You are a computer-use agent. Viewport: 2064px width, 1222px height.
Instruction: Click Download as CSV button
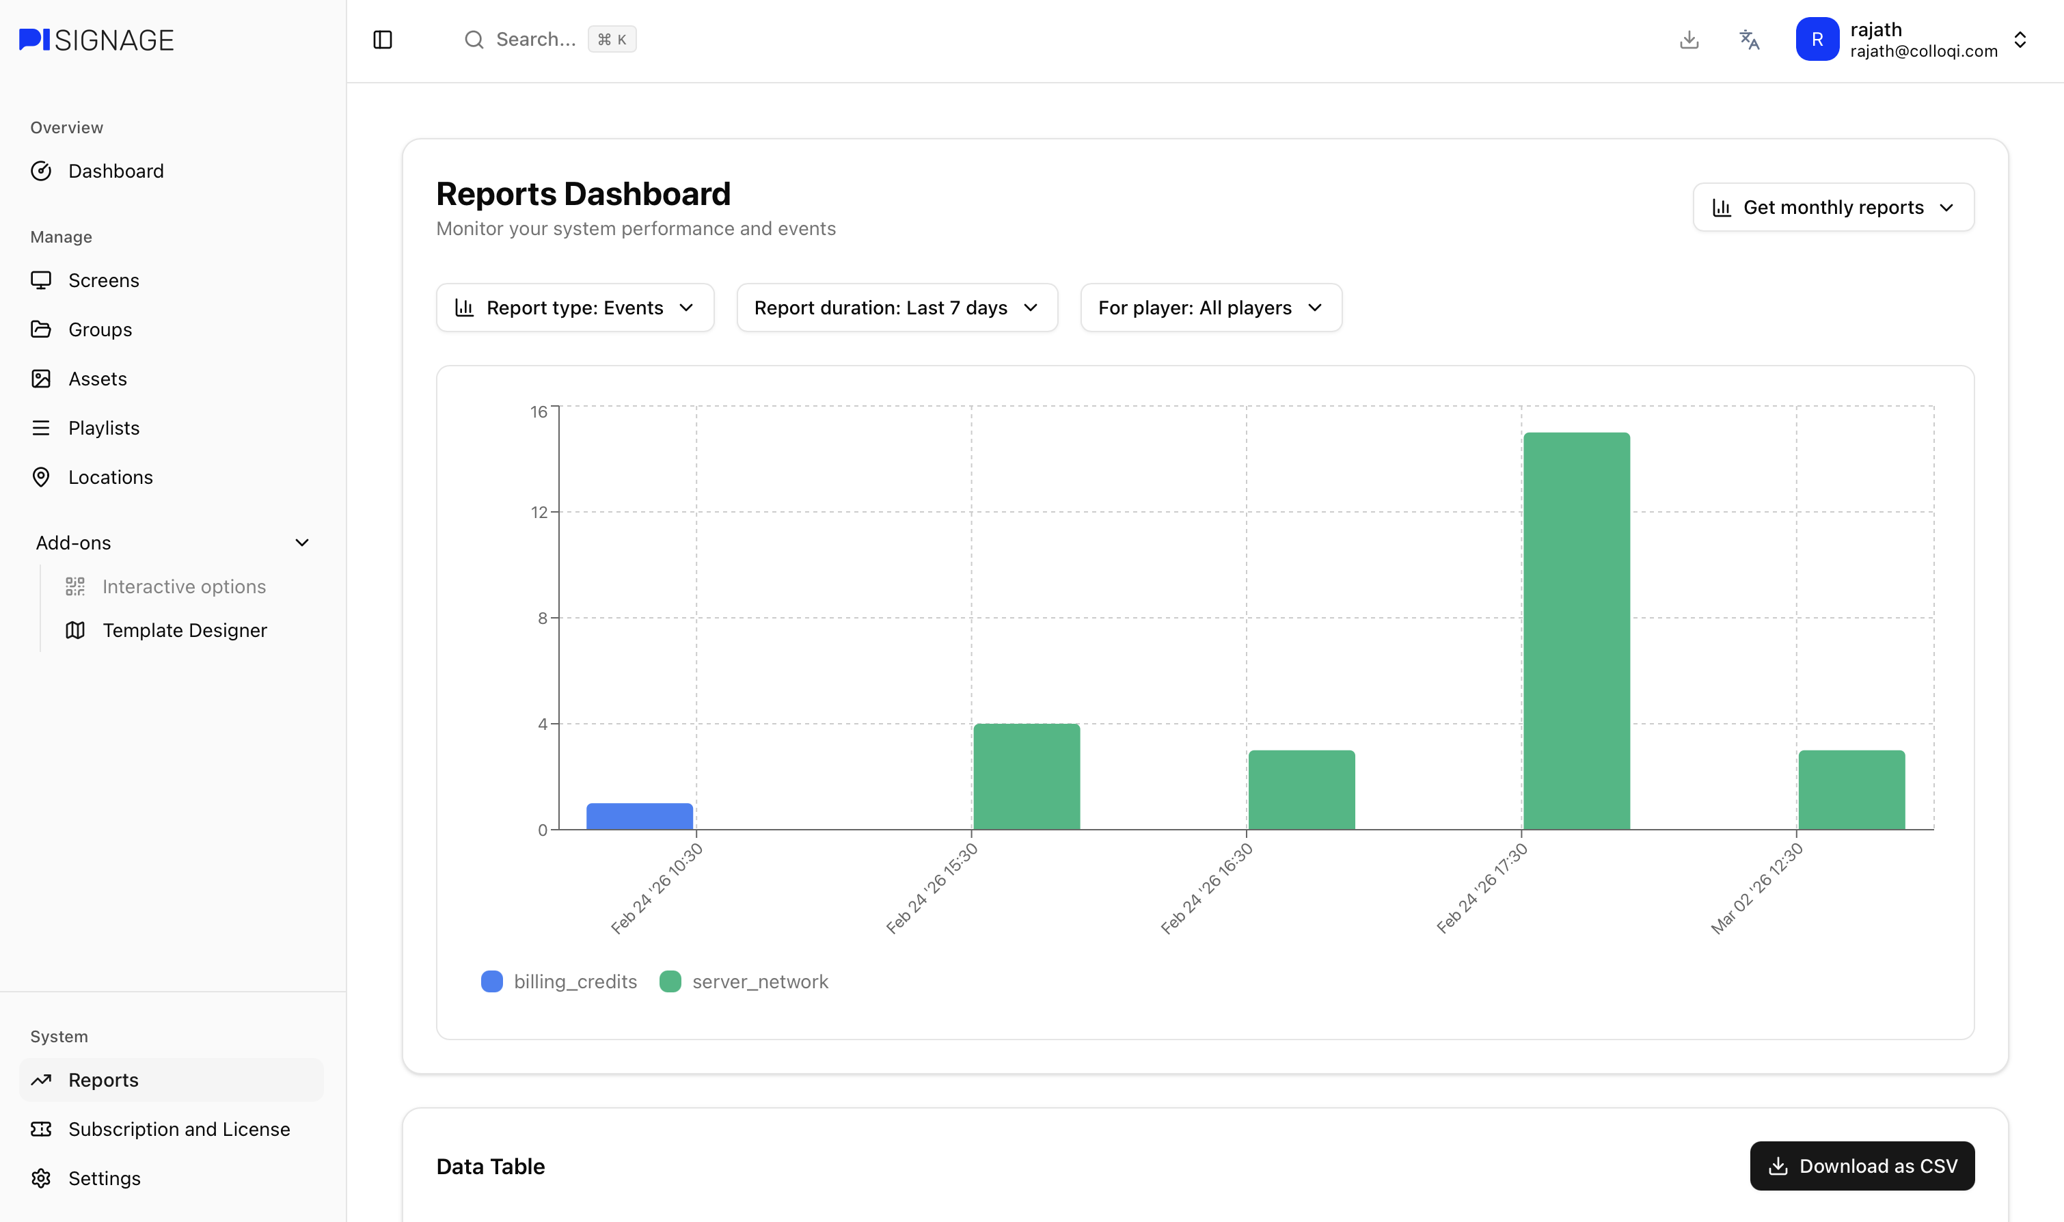pos(1862,1166)
